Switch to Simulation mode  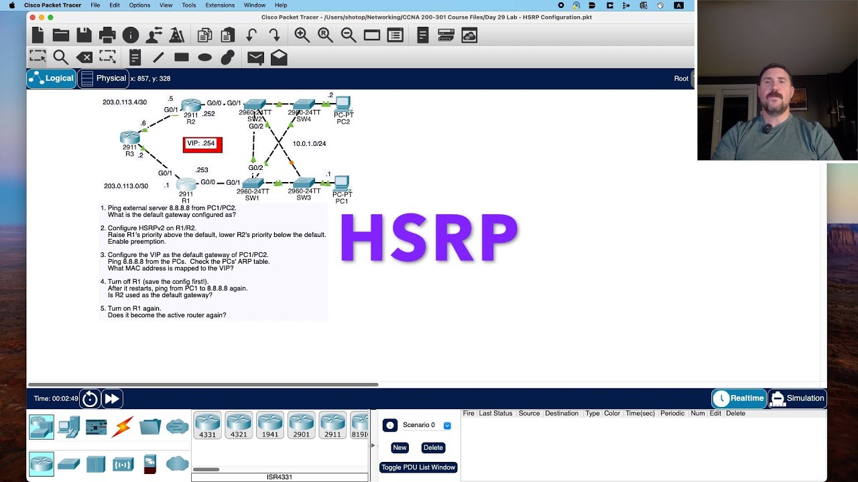click(x=797, y=398)
